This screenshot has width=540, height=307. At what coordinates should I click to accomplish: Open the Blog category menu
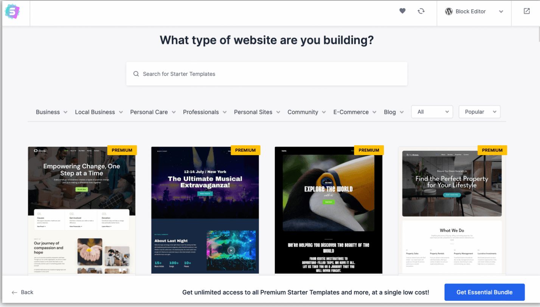click(394, 112)
